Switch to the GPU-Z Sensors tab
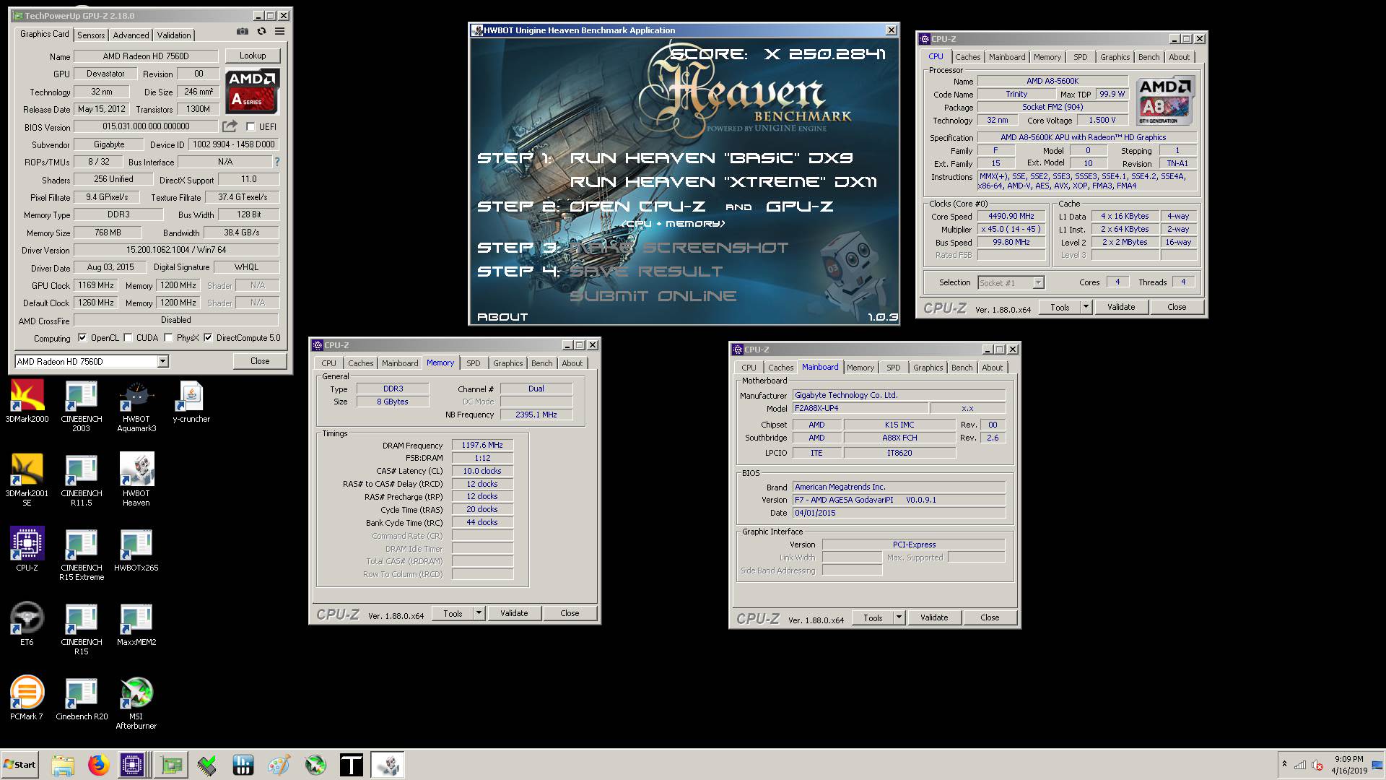Screen dimensions: 1386x780 pos(91,35)
